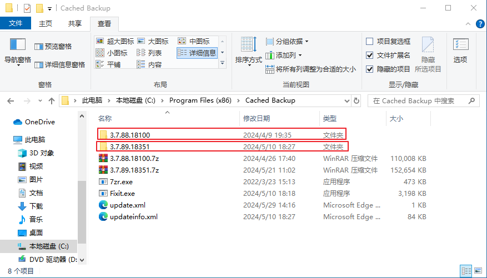Open the File (文件) tab
The height and width of the screenshot is (278, 487).
(16, 23)
